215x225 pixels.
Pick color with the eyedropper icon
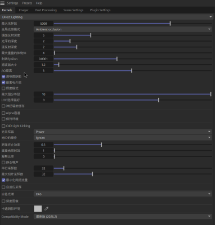click(x=46, y=209)
